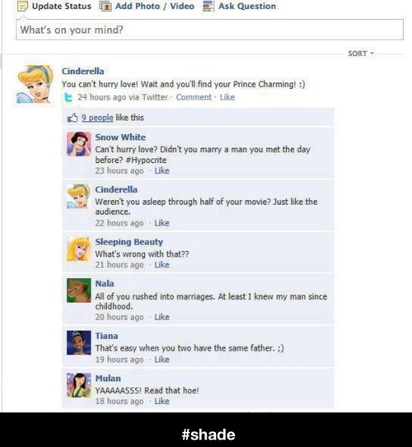Click the Ask Question poll icon
Screen dimensions: 412x447
tap(208, 6)
